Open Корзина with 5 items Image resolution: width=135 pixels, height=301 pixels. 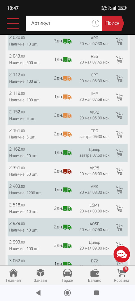(121, 275)
